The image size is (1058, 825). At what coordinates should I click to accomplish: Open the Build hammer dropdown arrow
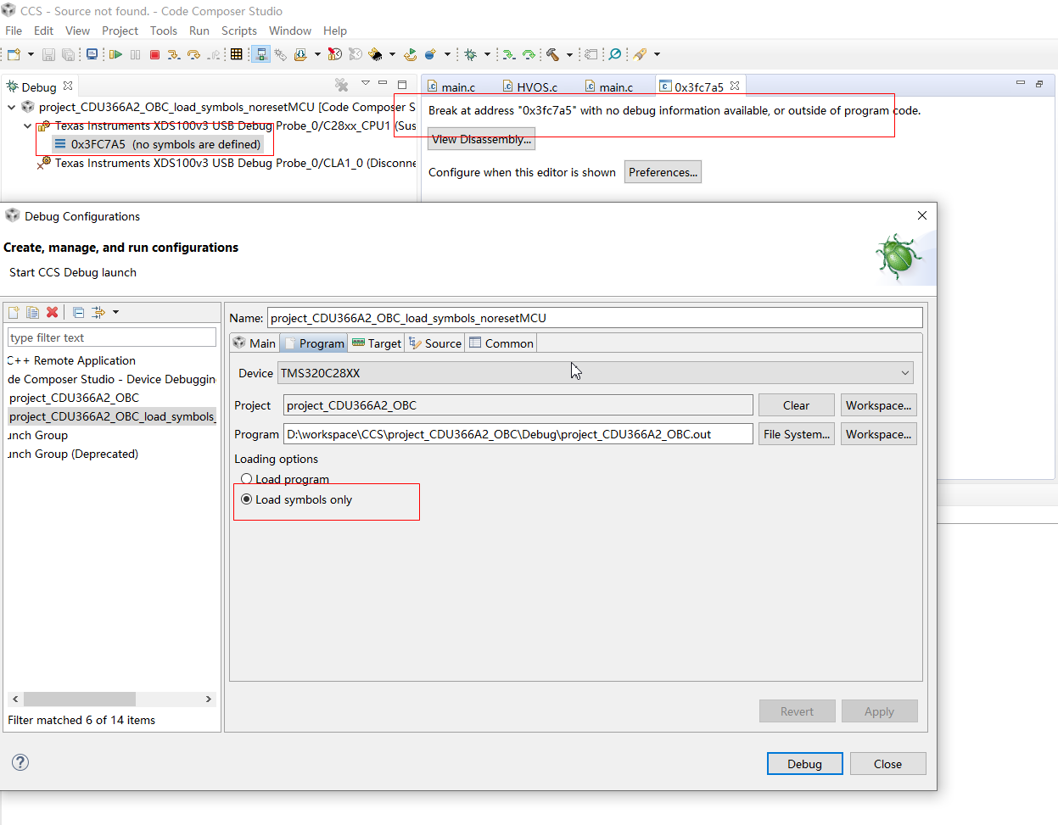click(569, 54)
